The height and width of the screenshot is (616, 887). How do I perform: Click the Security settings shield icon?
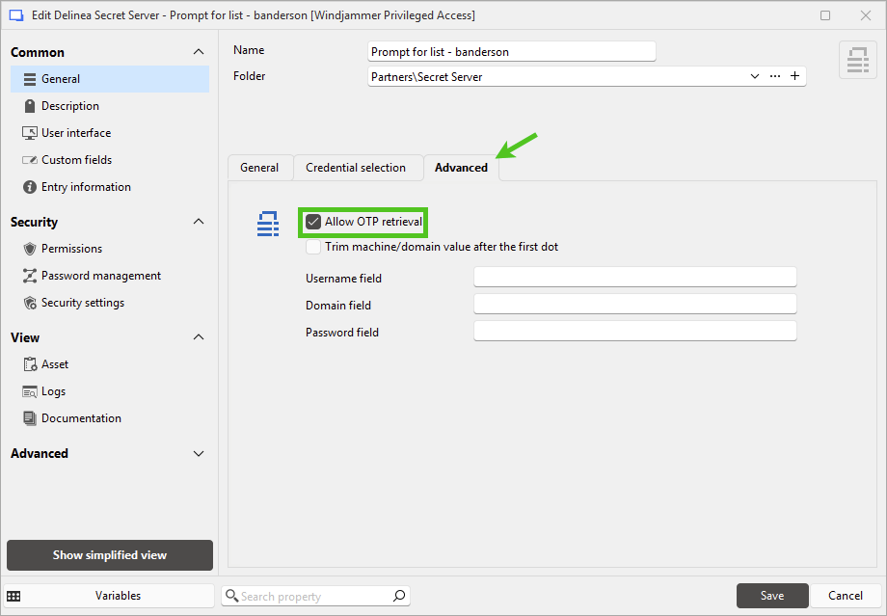point(30,303)
